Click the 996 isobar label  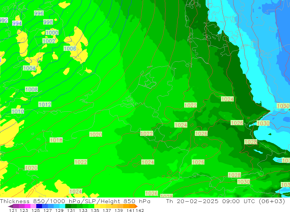(x=39, y=13)
